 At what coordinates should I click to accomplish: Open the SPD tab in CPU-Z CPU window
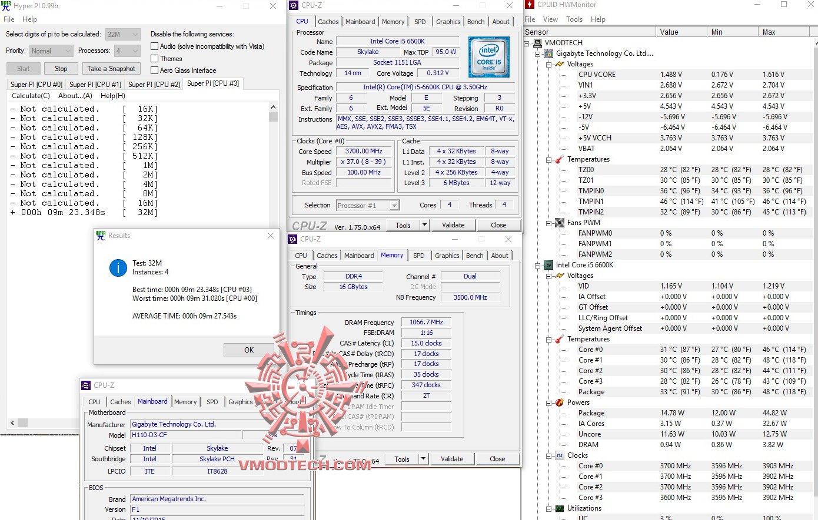[x=420, y=22]
